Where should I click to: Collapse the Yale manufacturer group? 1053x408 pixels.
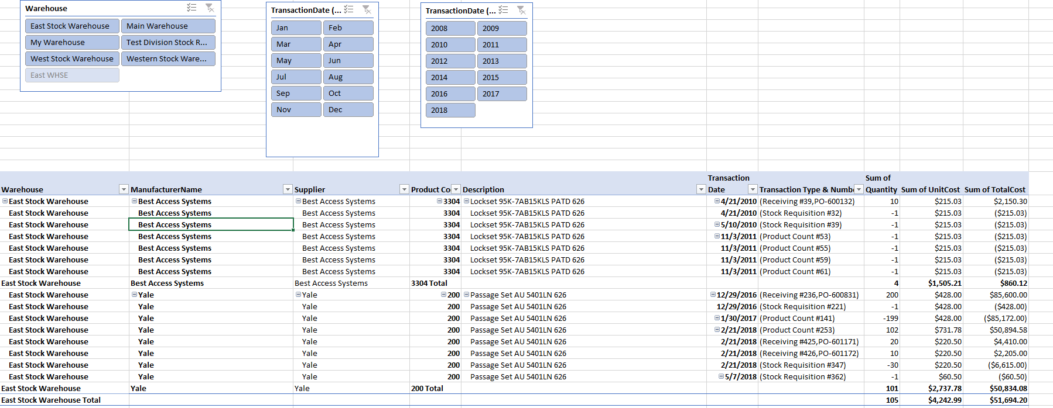134,295
